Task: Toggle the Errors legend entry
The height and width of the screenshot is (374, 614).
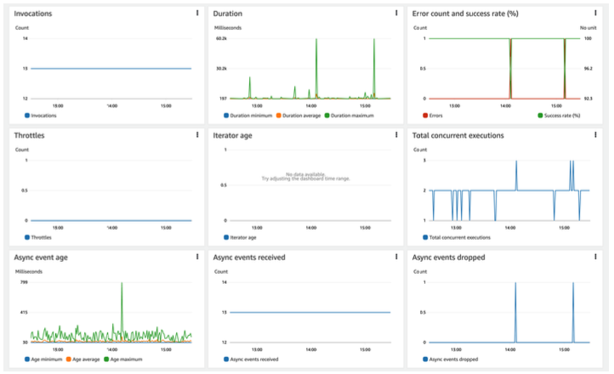Action: [433, 116]
